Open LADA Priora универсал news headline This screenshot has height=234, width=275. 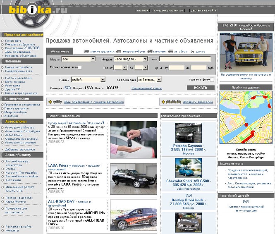click(74, 167)
